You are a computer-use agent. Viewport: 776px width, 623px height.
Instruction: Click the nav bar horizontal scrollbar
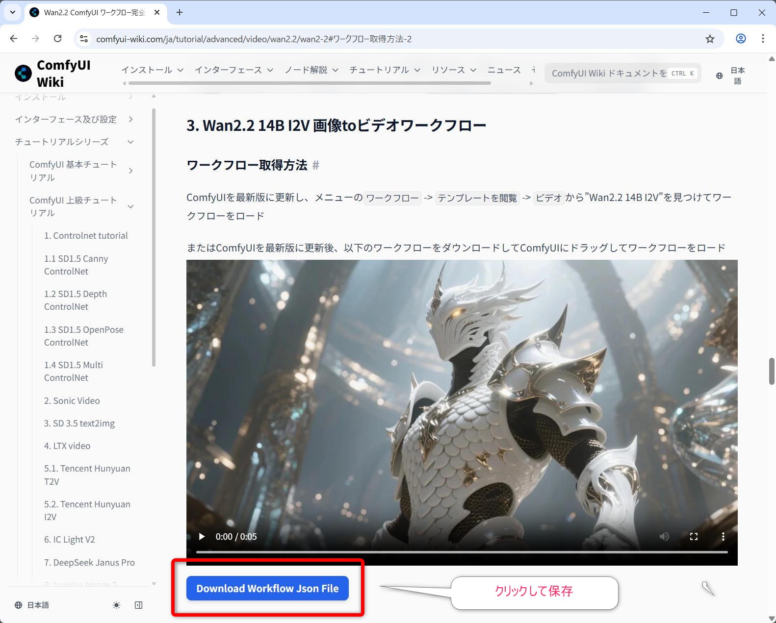point(310,83)
